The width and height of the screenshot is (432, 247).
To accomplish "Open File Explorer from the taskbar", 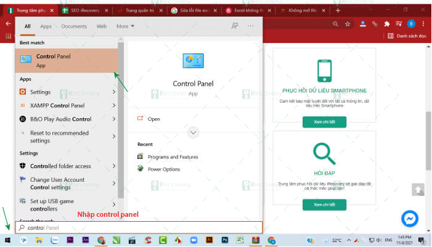I will pos(39,240).
